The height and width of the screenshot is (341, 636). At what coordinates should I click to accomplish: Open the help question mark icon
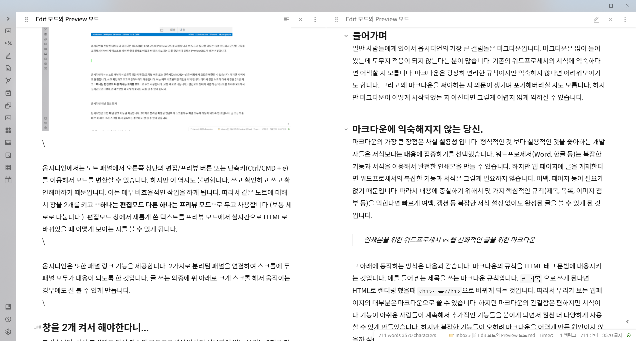click(8, 319)
